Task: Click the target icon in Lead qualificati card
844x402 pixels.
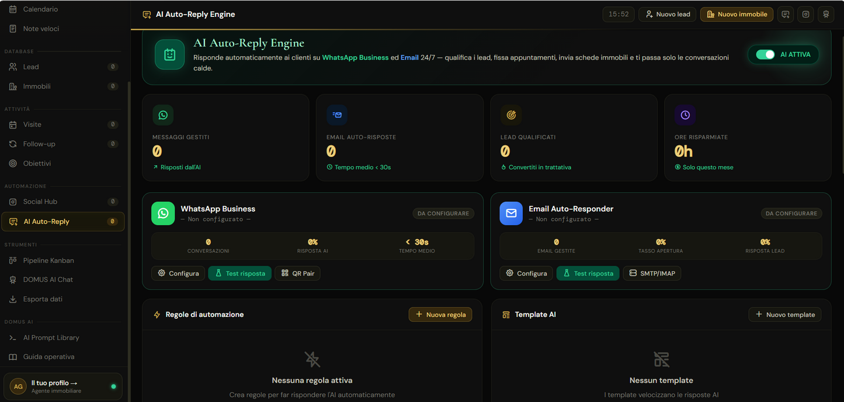Action: pyautogui.click(x=511, y=115)
